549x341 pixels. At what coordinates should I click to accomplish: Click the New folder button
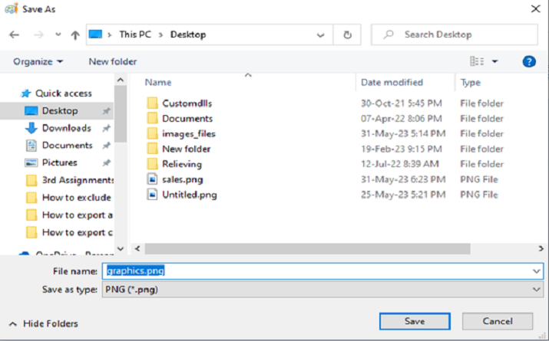pyautogui.click(x=112, y=61)
